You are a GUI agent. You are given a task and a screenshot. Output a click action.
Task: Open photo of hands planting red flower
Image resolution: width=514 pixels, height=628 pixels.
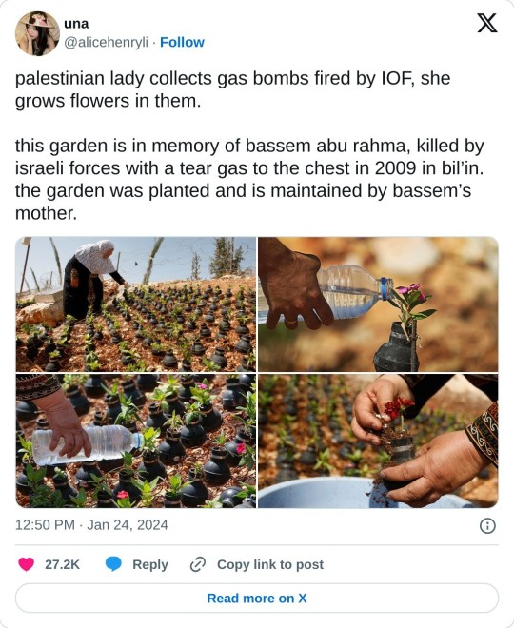pyautogui.click(x=378, y=441)
